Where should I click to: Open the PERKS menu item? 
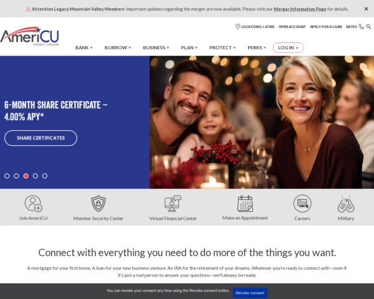(257, 48)
